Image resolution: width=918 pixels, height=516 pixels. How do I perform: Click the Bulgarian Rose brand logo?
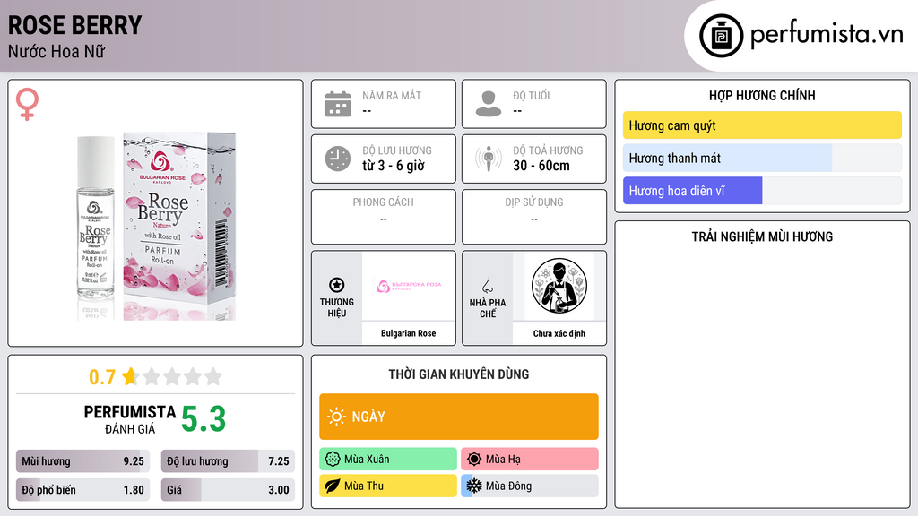click(x=409, y=286)
